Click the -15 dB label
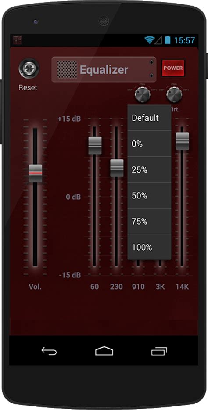This screenshot has width=208, height=410. click(x=70, y=275)
